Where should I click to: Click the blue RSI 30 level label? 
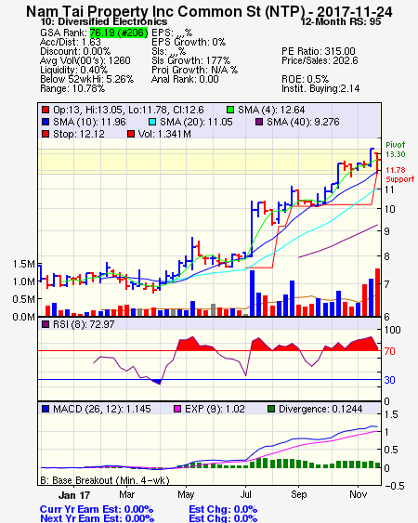(389, 380)
